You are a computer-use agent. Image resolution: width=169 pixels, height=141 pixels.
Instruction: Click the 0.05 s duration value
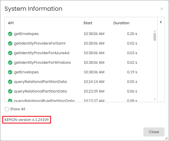[132, 82]
